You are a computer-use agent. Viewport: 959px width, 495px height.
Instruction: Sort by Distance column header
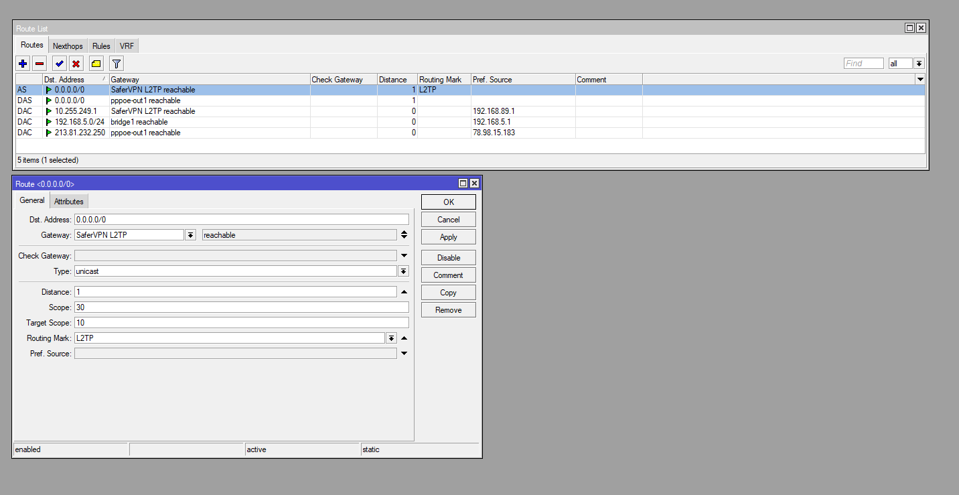tap(397, 79)
